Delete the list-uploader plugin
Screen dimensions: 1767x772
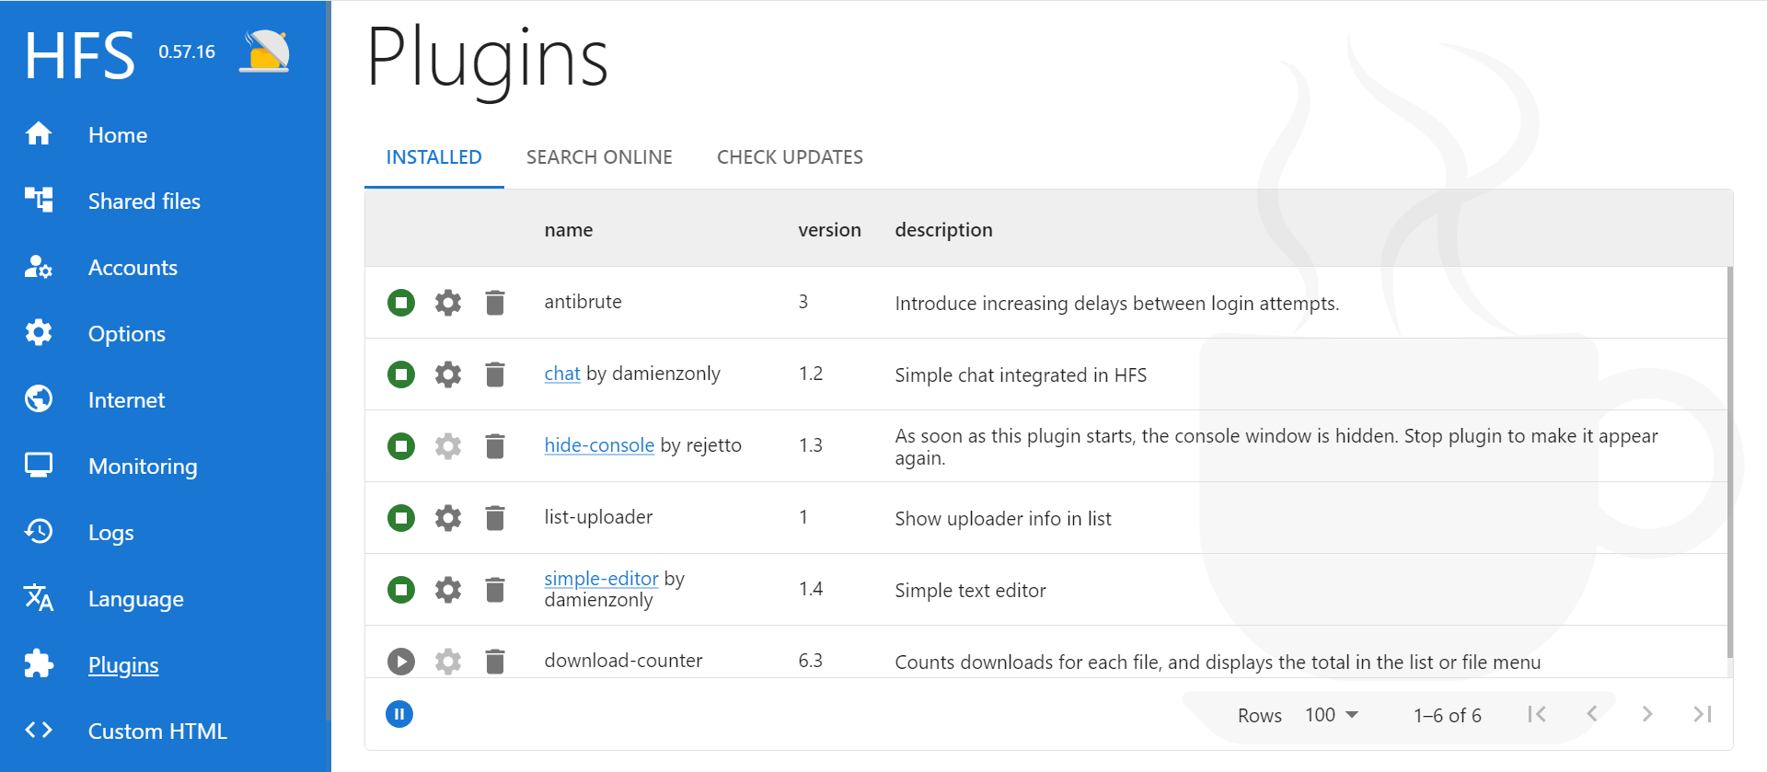tap(495, 518)
